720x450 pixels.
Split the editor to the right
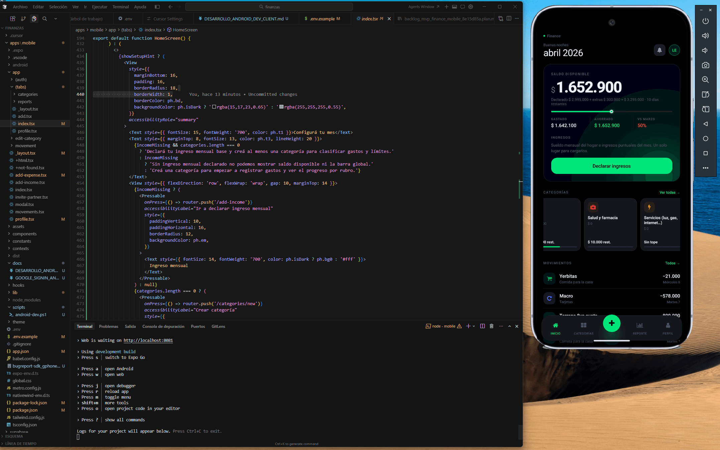509,19
